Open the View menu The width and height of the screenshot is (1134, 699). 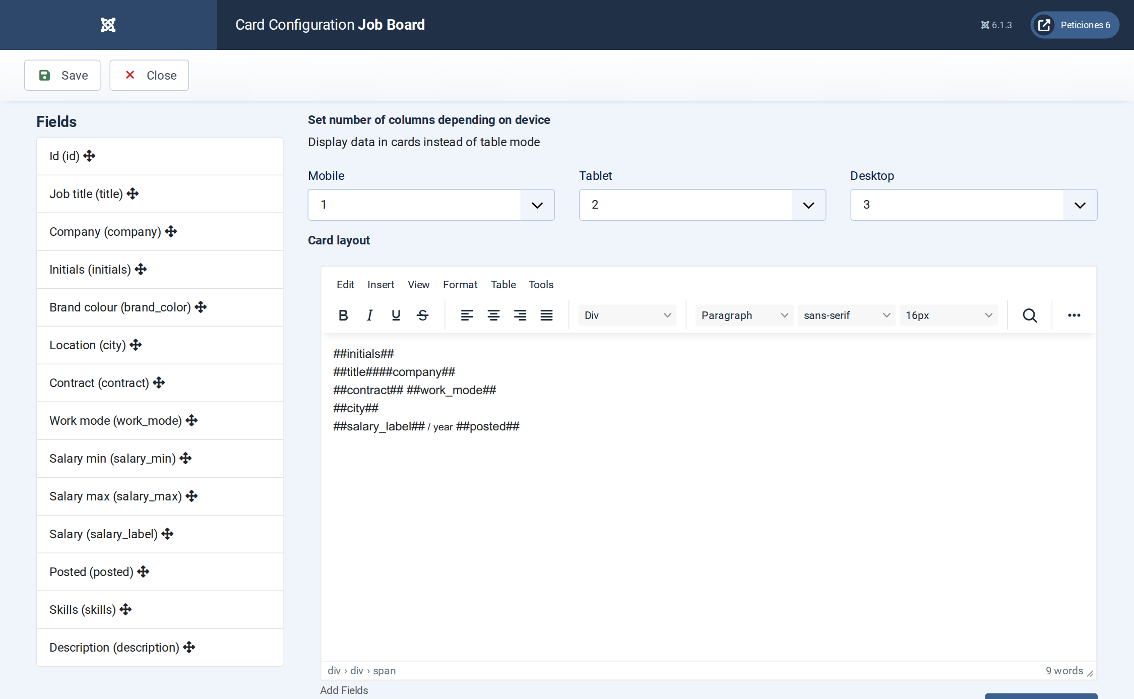(x=418, y=285)
